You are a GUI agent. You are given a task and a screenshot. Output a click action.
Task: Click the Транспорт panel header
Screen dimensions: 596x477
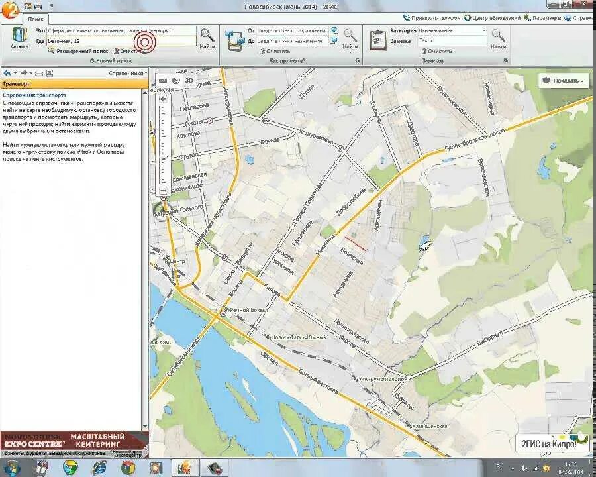(74, 84)
